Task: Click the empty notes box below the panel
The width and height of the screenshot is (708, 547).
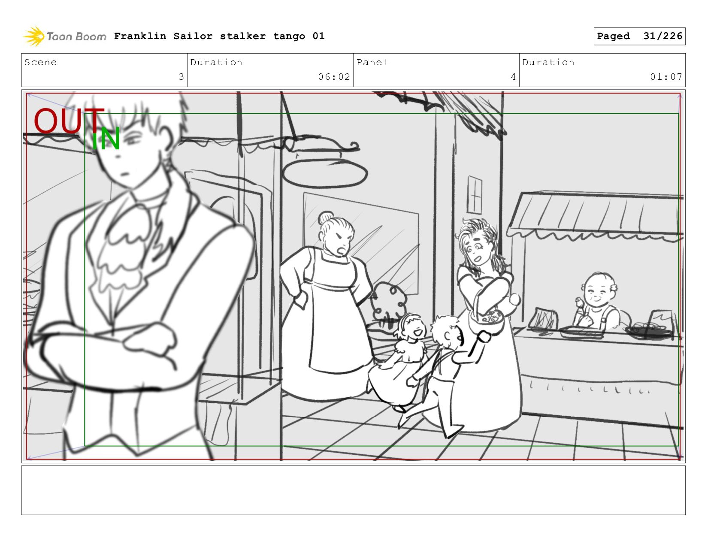Action: (354, 490)
